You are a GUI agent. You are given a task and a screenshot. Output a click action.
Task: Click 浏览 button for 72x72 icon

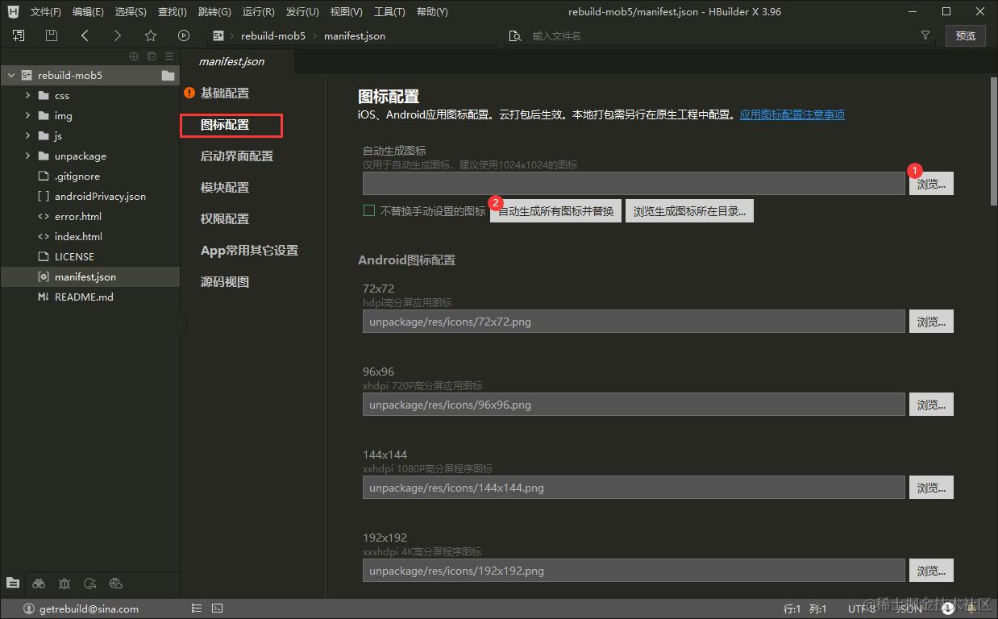(931, 322)
